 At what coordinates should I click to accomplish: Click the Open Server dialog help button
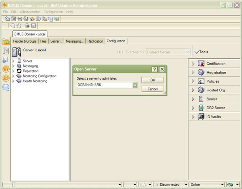(155, 69)
